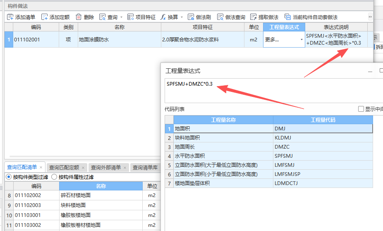Minimize the 工程量表达式 dialog
Viewport: 383px width, 231px height.
tap(370, 71)
